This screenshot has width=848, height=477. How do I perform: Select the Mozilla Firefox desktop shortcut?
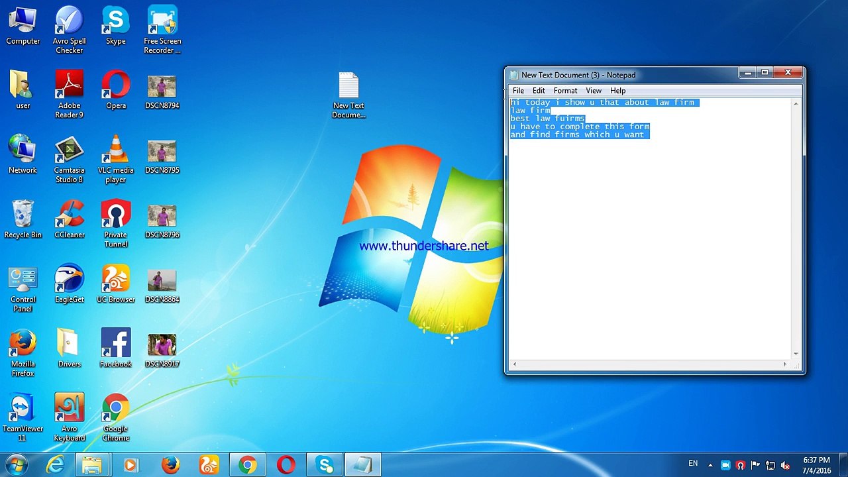click(23, 354)
